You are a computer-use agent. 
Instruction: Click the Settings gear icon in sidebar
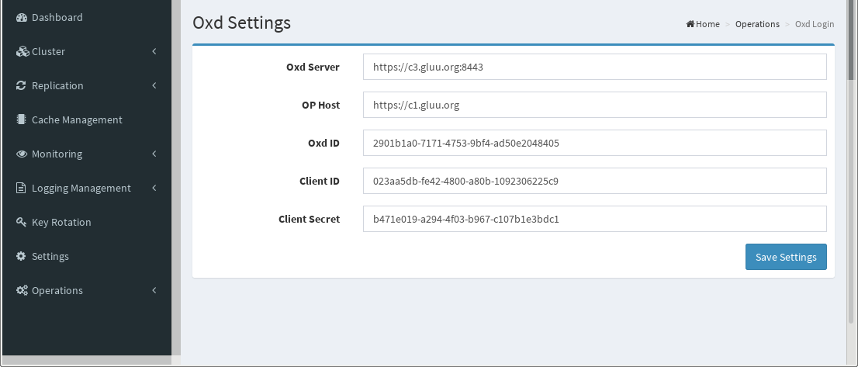tap(21, 256)
